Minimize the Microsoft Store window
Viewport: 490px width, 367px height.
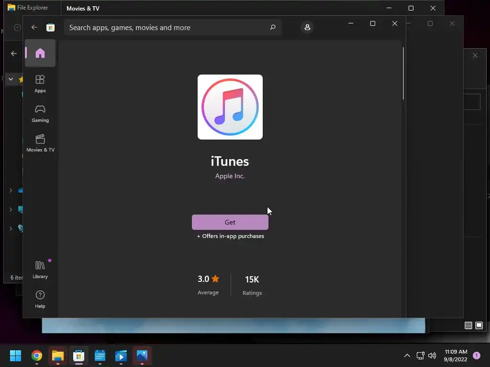351,23
